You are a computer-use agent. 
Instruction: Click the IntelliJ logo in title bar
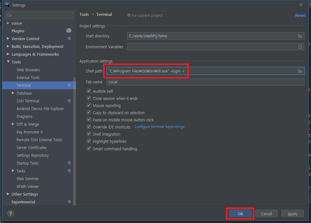[7, 5]
